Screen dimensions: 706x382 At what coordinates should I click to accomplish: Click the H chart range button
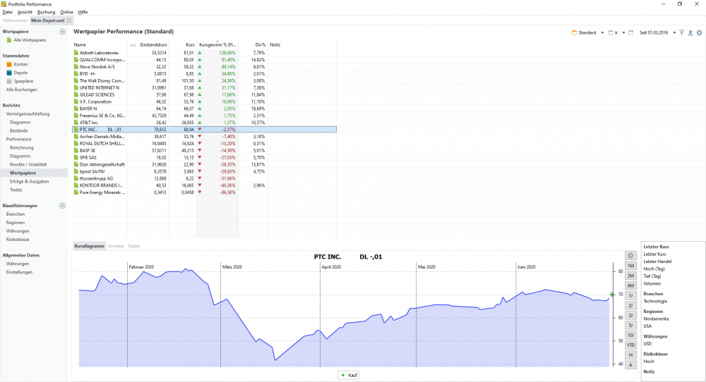point(630,355)
